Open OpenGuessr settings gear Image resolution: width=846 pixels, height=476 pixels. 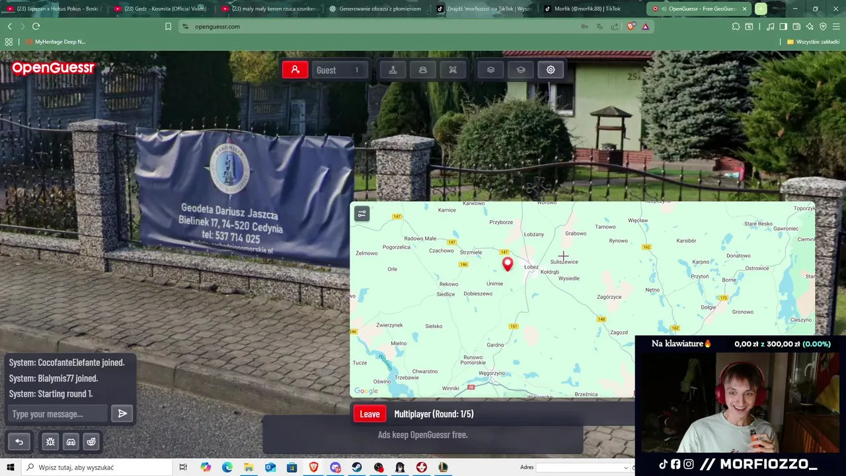click(551, 69)
